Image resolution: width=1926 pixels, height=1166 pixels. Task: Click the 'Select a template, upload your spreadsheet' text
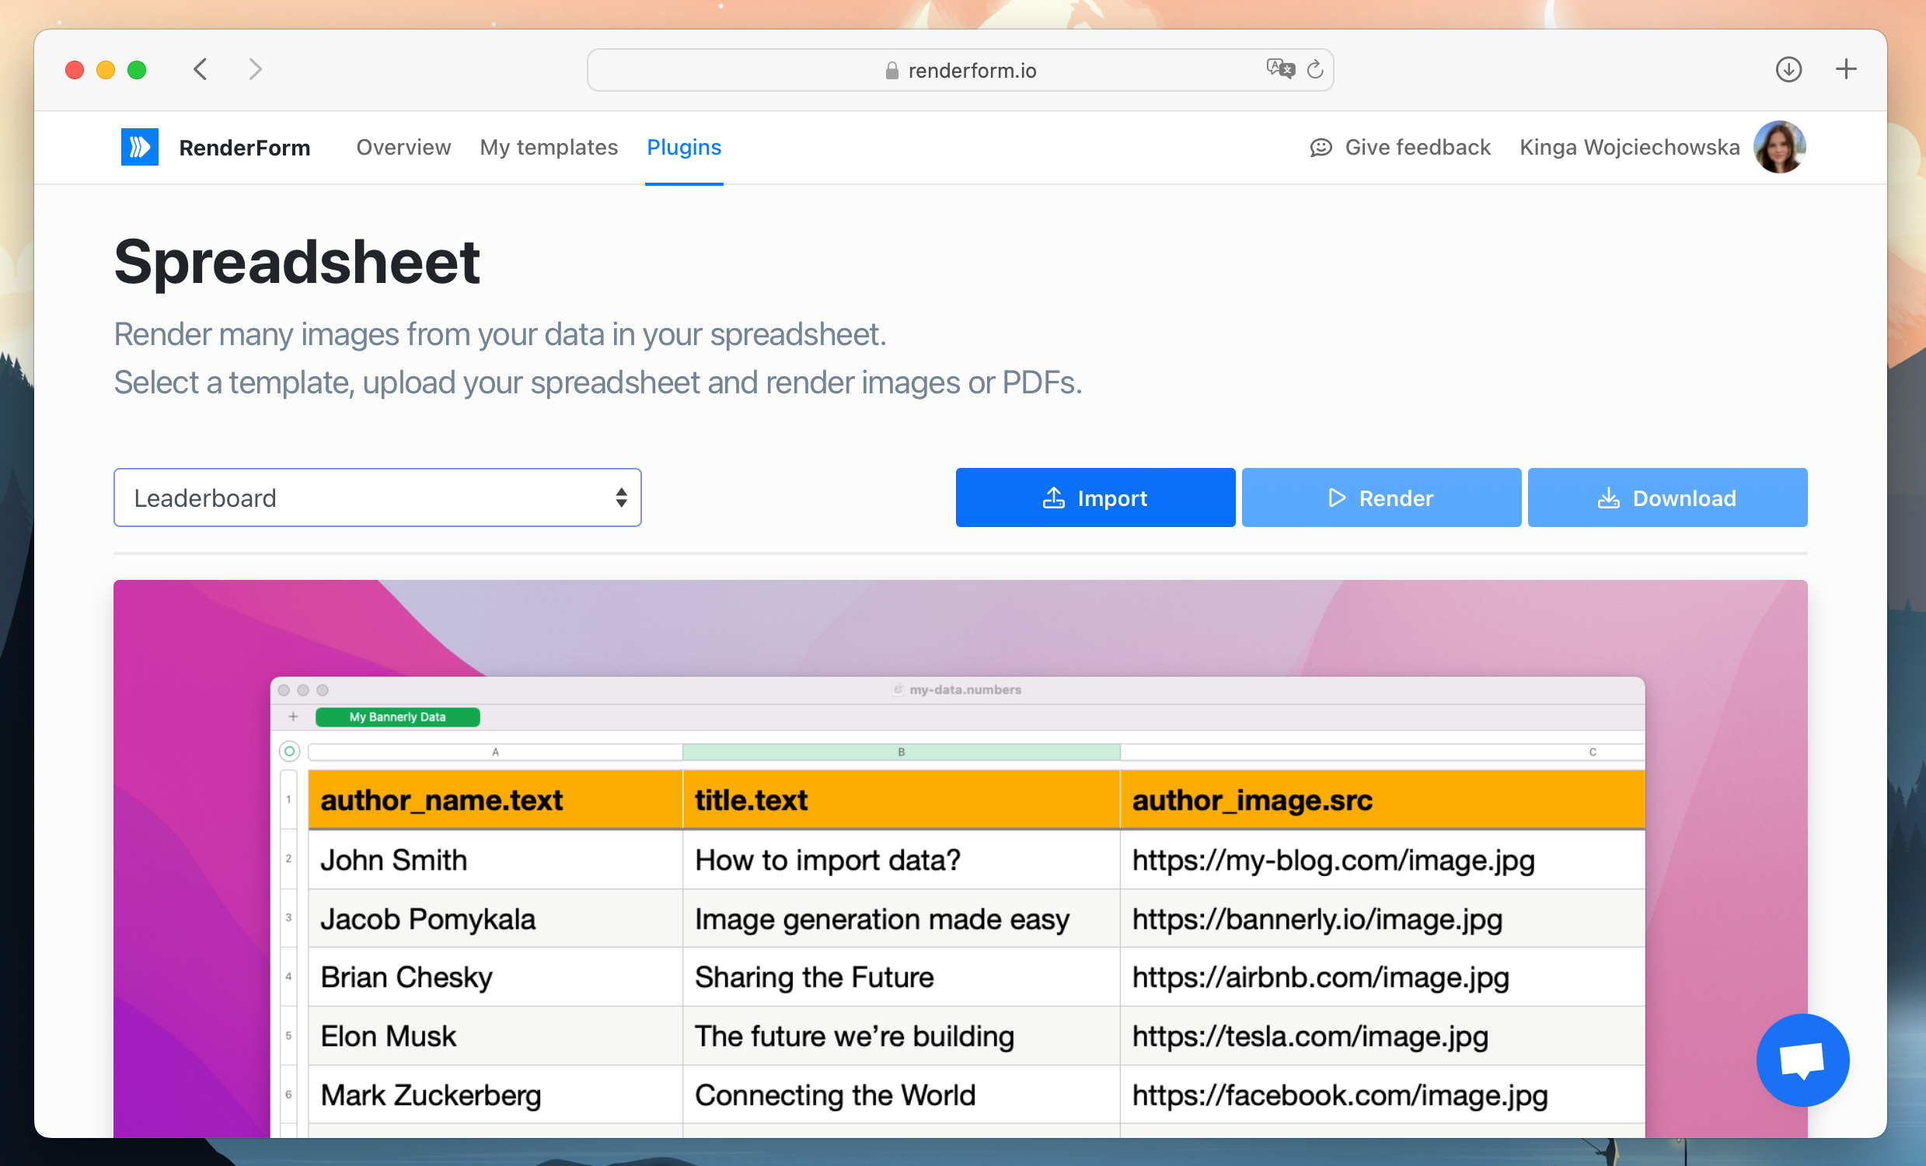(598, 383)
